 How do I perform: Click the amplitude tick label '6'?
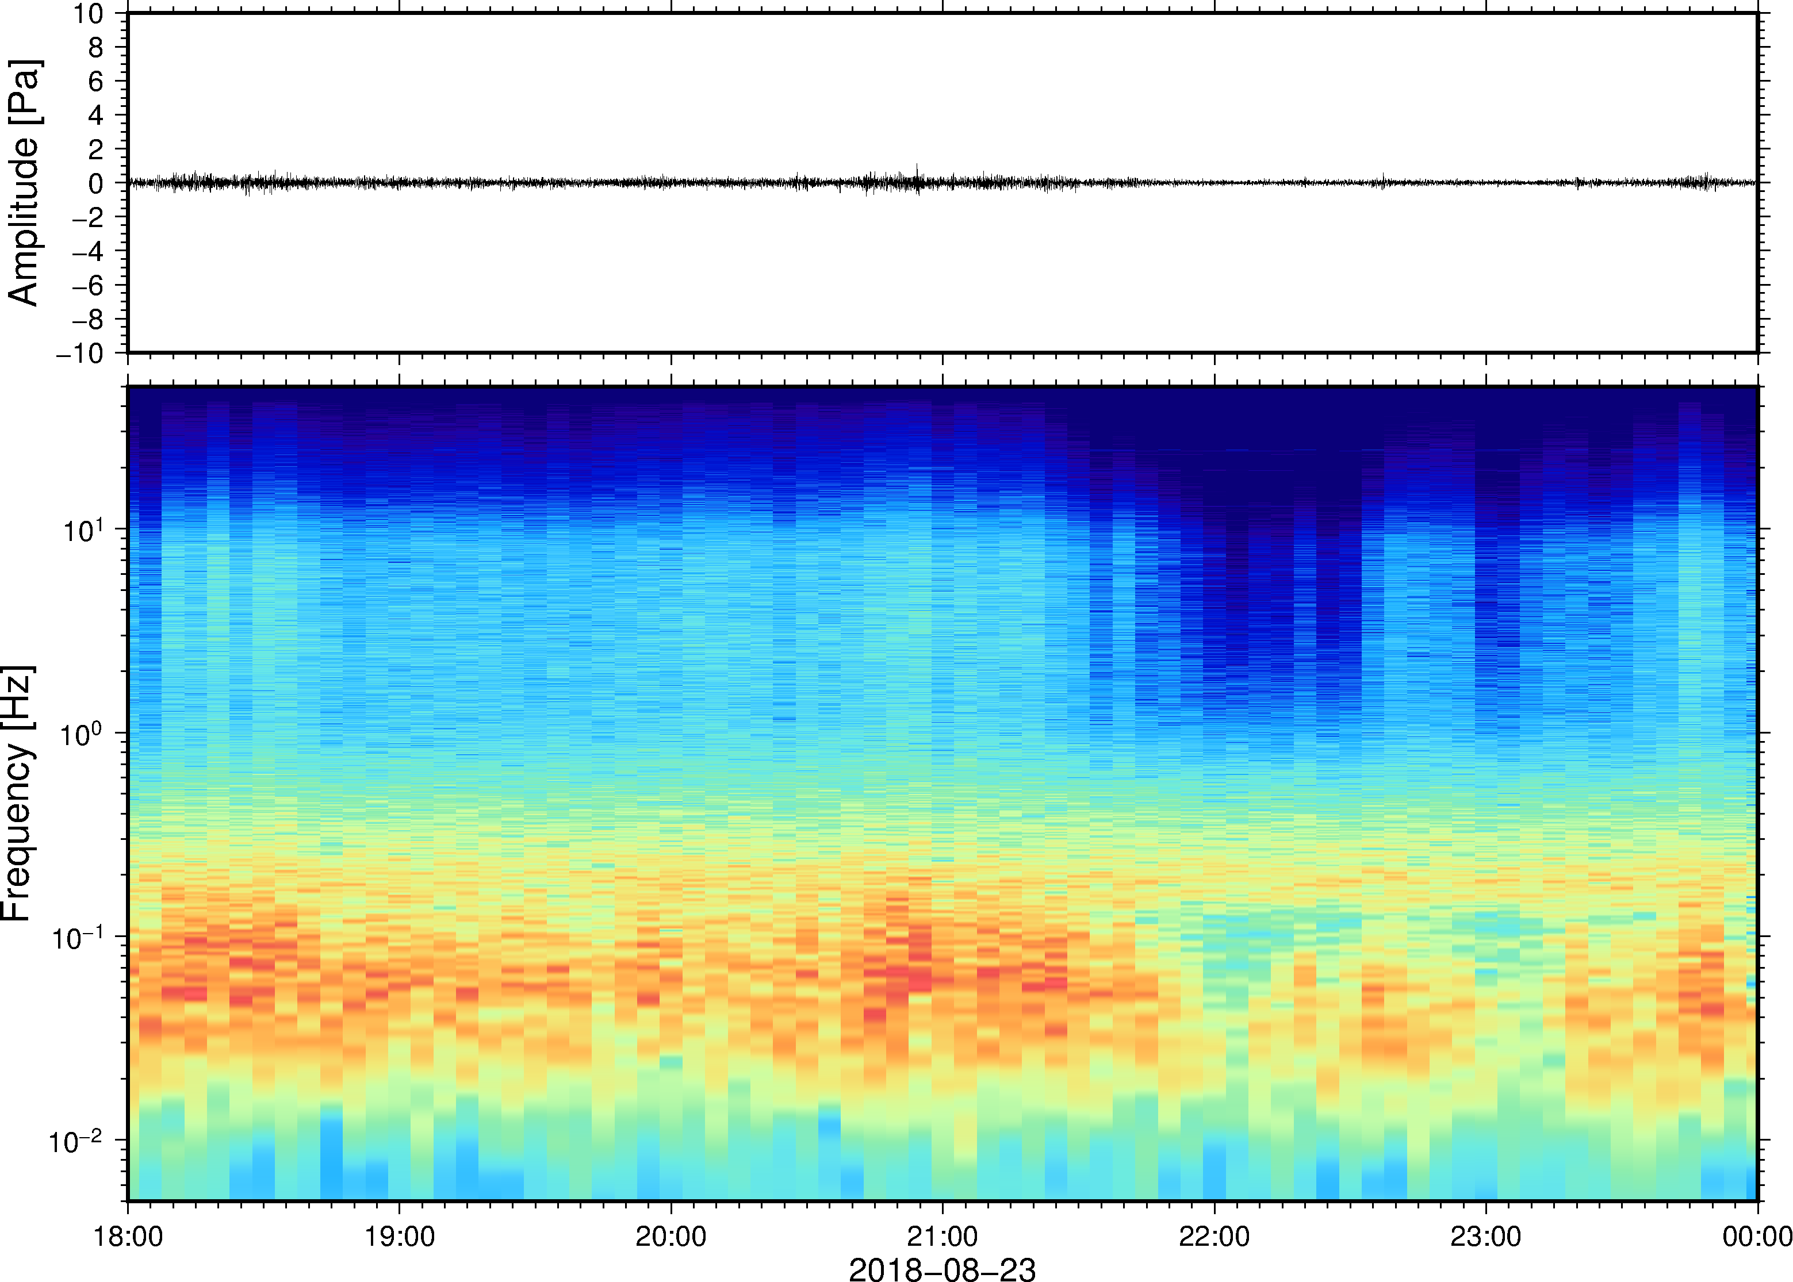point(97,81)
